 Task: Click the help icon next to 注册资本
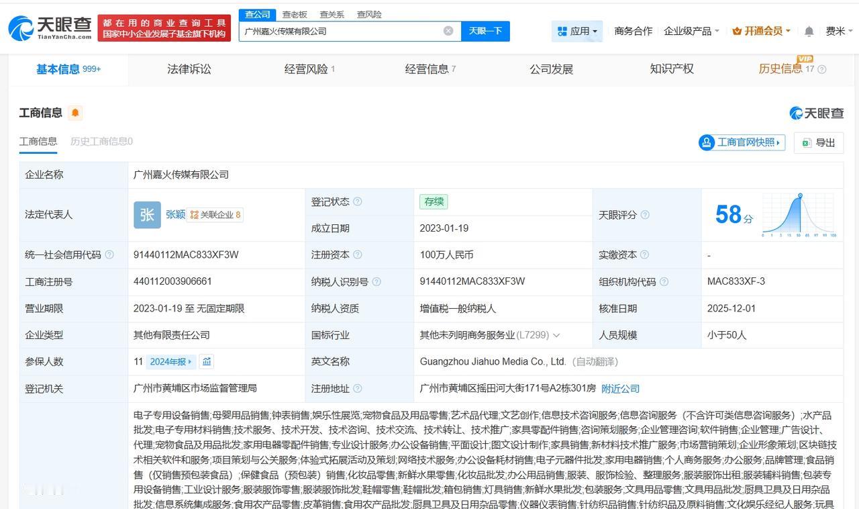[358, 254]
